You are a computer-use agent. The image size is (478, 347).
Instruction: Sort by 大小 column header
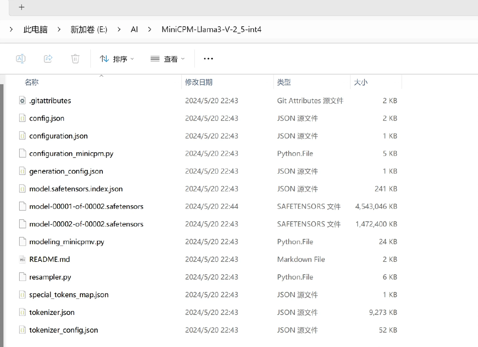point(360,82)
